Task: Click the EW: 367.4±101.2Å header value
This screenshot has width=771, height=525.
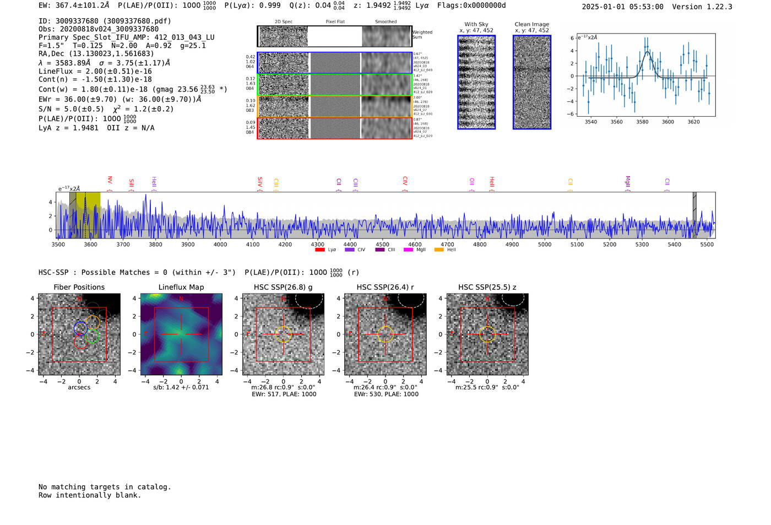Action: point(74,6)
